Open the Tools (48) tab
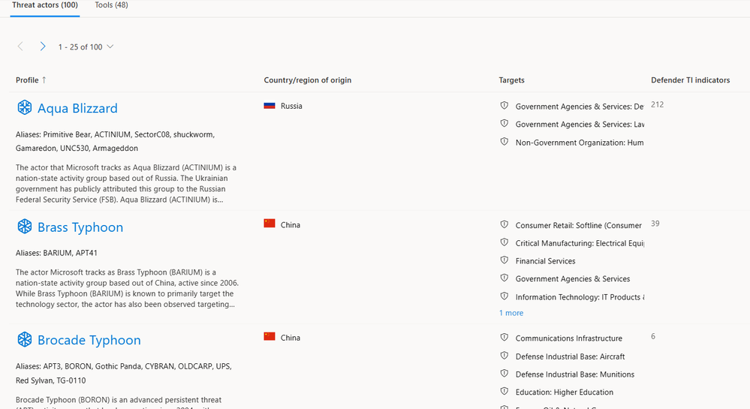This screenshot has height=409, width=750. pyautogui.click(x=111, y=5)
